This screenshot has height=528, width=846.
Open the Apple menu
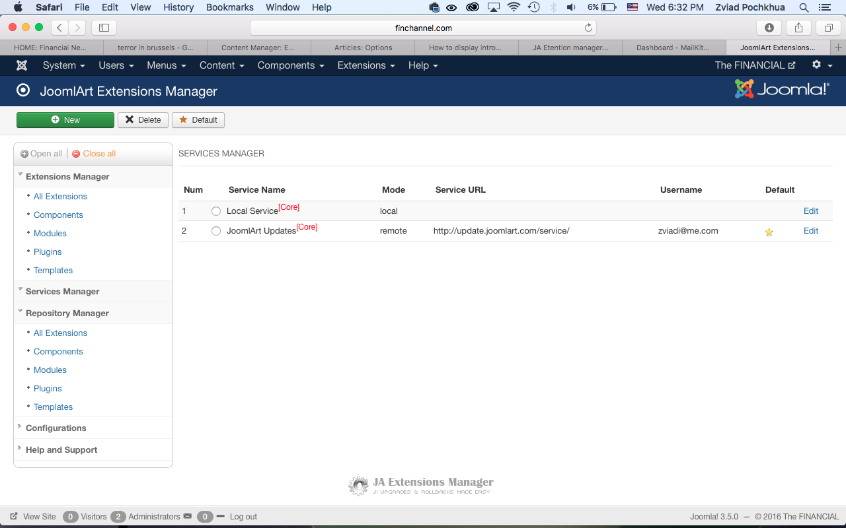pyautogui.click(x=18, y=7)
